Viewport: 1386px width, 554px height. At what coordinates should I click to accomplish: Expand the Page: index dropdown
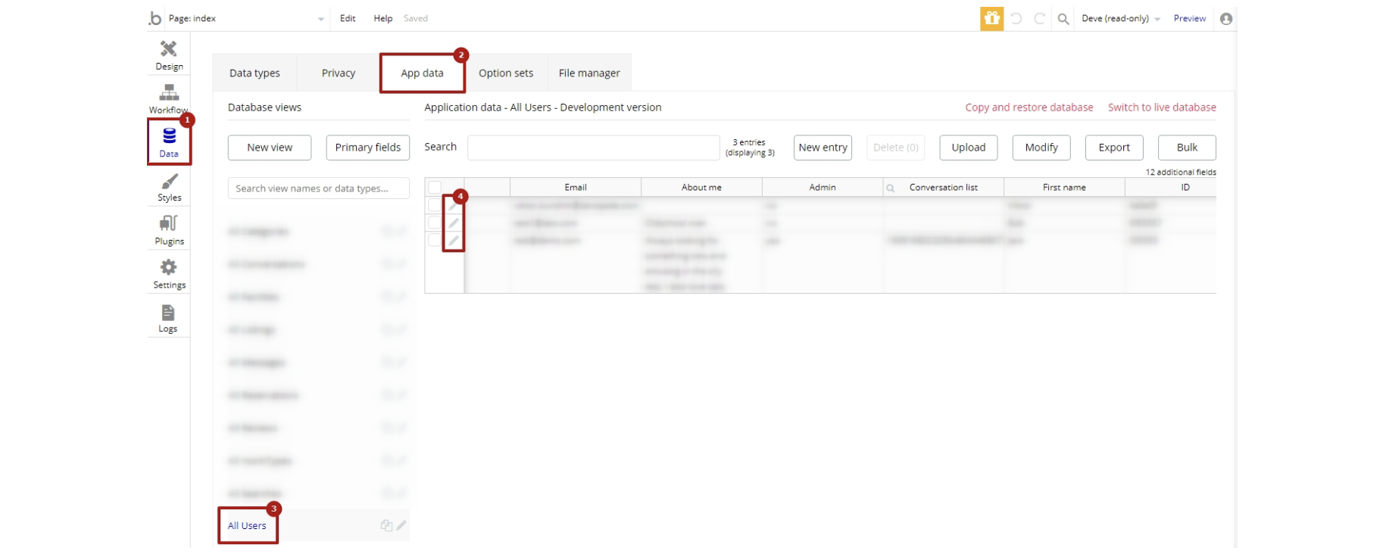246,18
